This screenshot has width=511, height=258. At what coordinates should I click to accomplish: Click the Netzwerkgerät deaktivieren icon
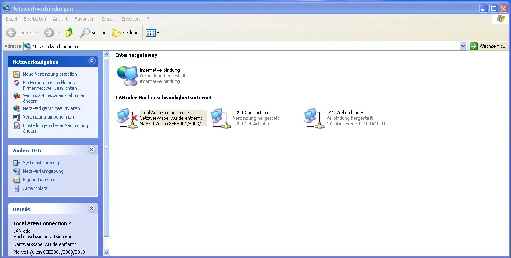[17, 108]
